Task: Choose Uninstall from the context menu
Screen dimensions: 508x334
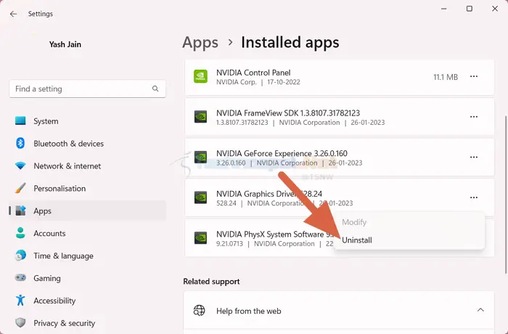Action: (409, 240)
